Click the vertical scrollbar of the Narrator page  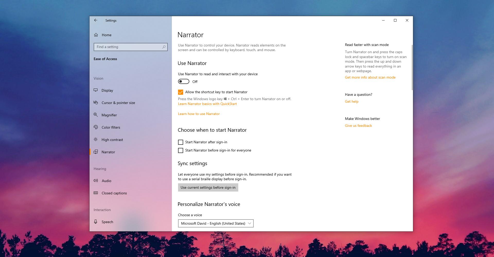click(412, 67)
